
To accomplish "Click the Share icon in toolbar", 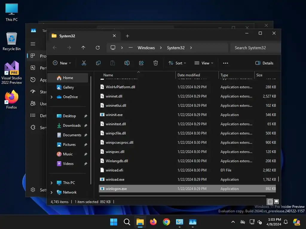I will [x=141, y=63].
